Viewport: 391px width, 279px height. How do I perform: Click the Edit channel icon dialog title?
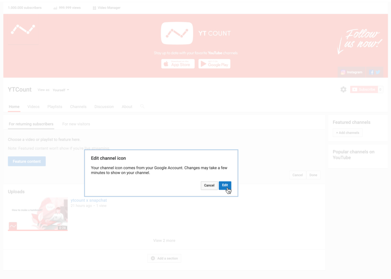coord(108,158)
